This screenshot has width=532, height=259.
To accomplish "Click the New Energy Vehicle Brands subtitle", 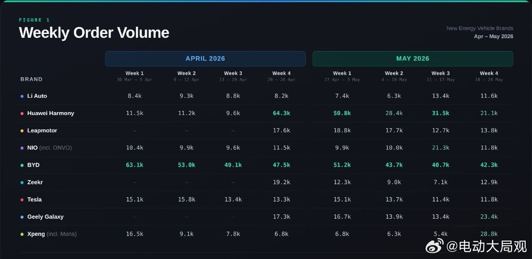I will (480, 29).
